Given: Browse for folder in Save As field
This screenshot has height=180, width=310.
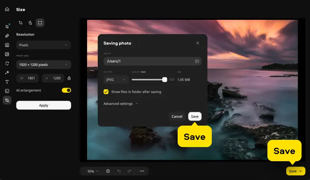Looking at the screenshot, I should [197, 61].
